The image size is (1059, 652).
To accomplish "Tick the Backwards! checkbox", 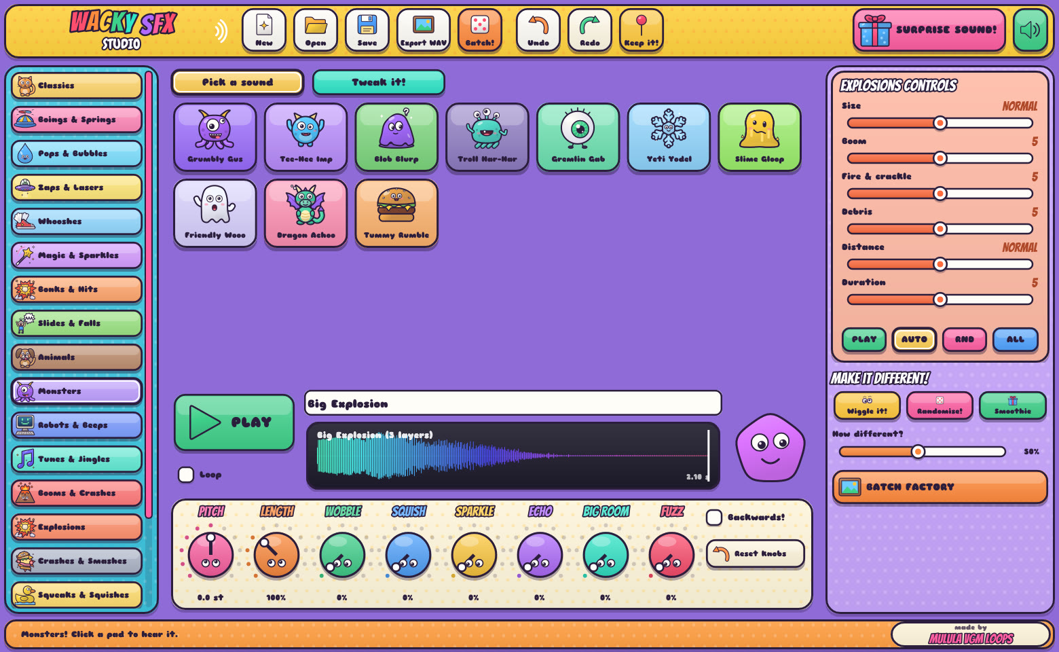I will click(714, 518).
